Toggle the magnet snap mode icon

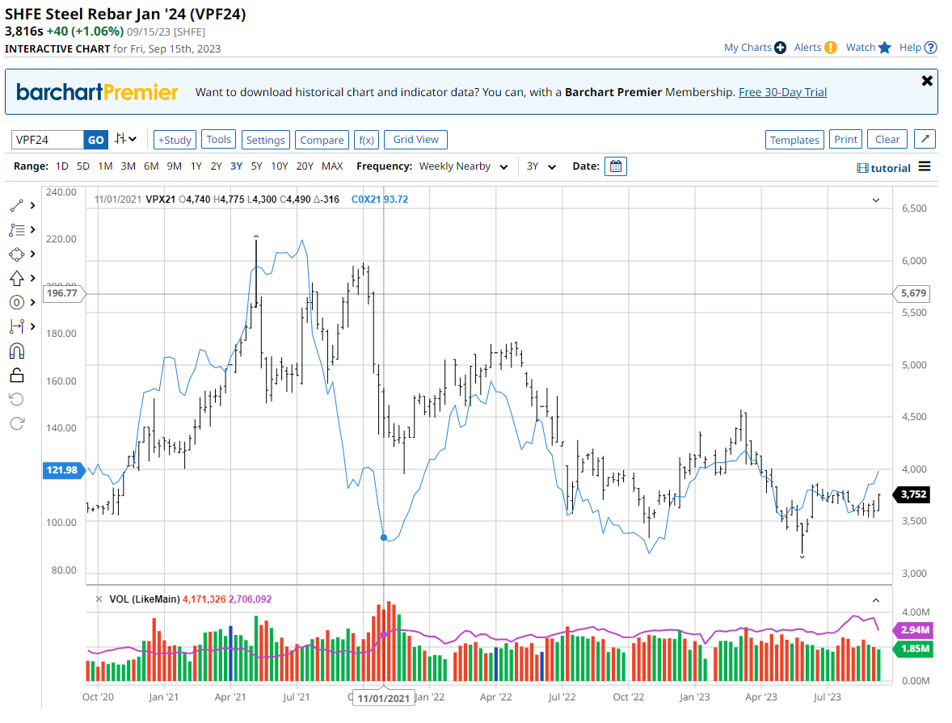[x=16, y=351]
